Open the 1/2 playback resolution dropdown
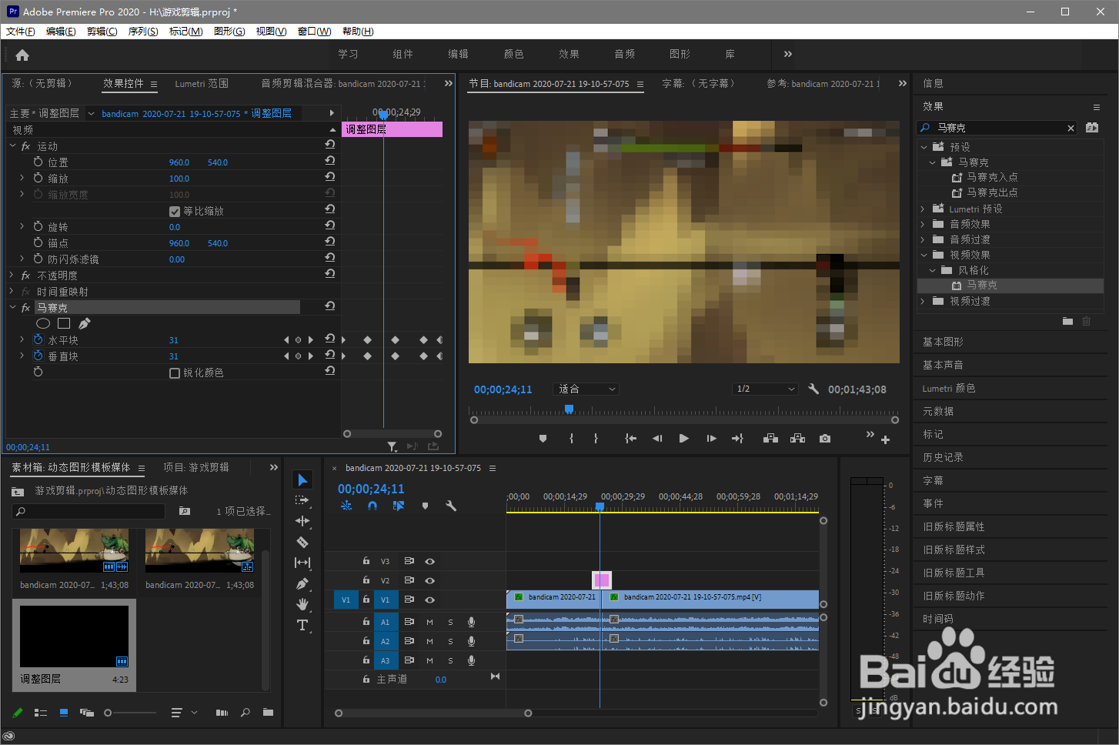 click(765, 389)
